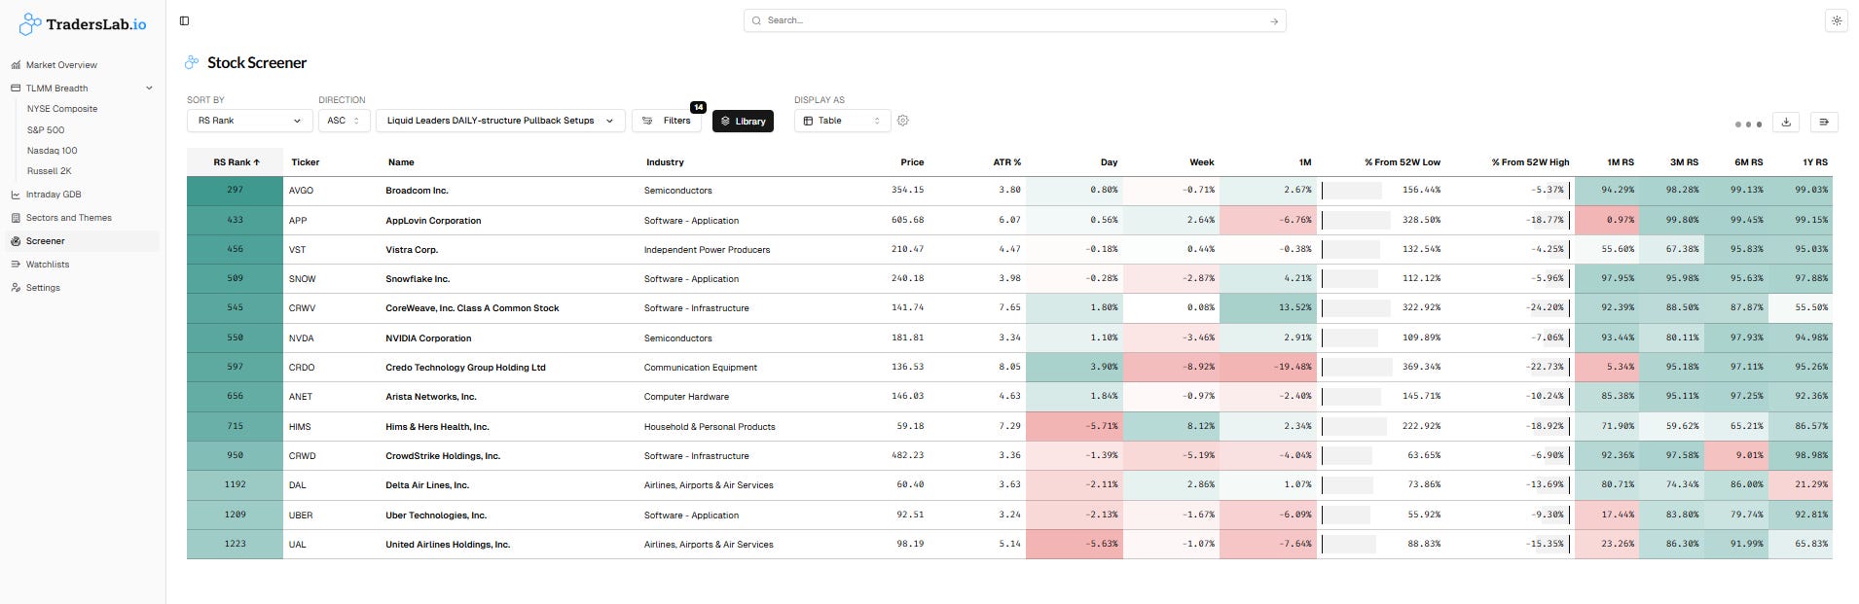This screenshot has height=604, width=1859.
Task: Open Settings in the sidebar
Action: [x=43, y=288]
